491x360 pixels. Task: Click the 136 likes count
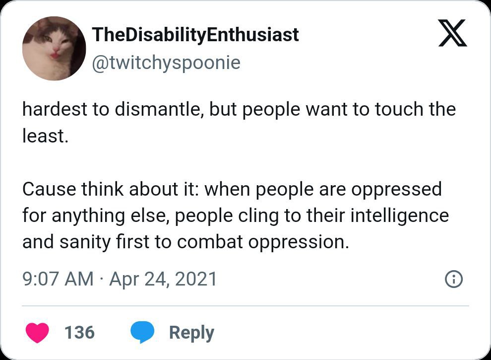coord(79,332)
